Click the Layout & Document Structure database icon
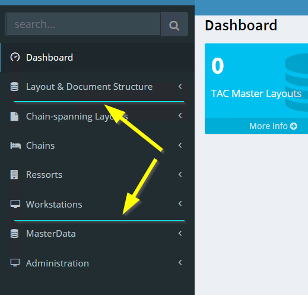The width and height of the screenshot is (308, 295). click(x=14, y=87)
